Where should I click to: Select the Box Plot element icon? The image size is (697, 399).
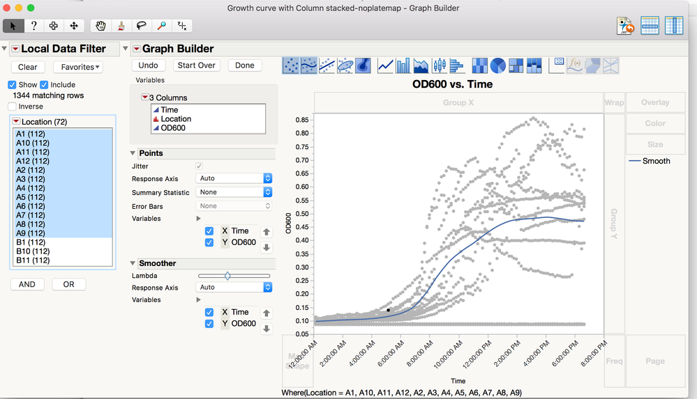click(x=440, y=65)
